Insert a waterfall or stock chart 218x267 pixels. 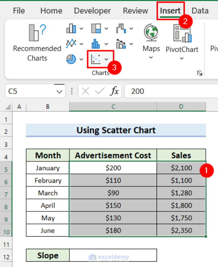point(121,28)
